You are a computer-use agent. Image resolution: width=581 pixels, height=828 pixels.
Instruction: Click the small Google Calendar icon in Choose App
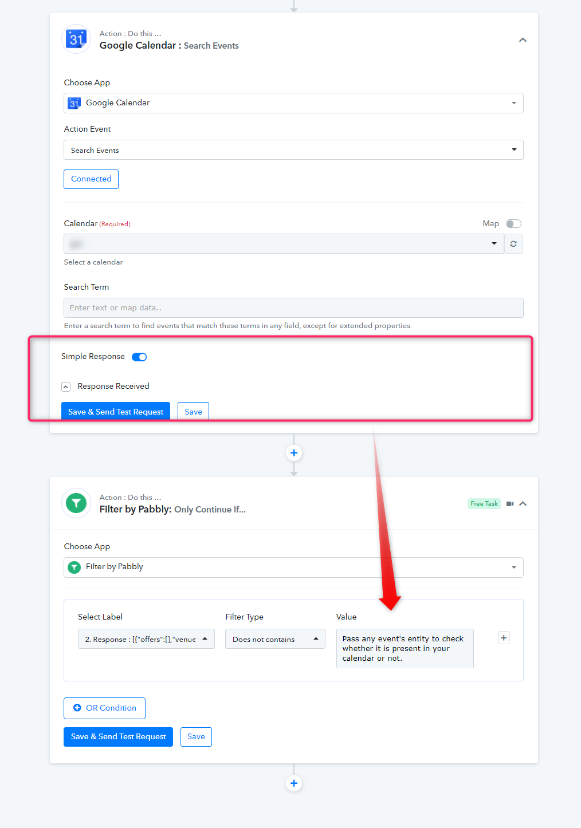click(74, 103)
